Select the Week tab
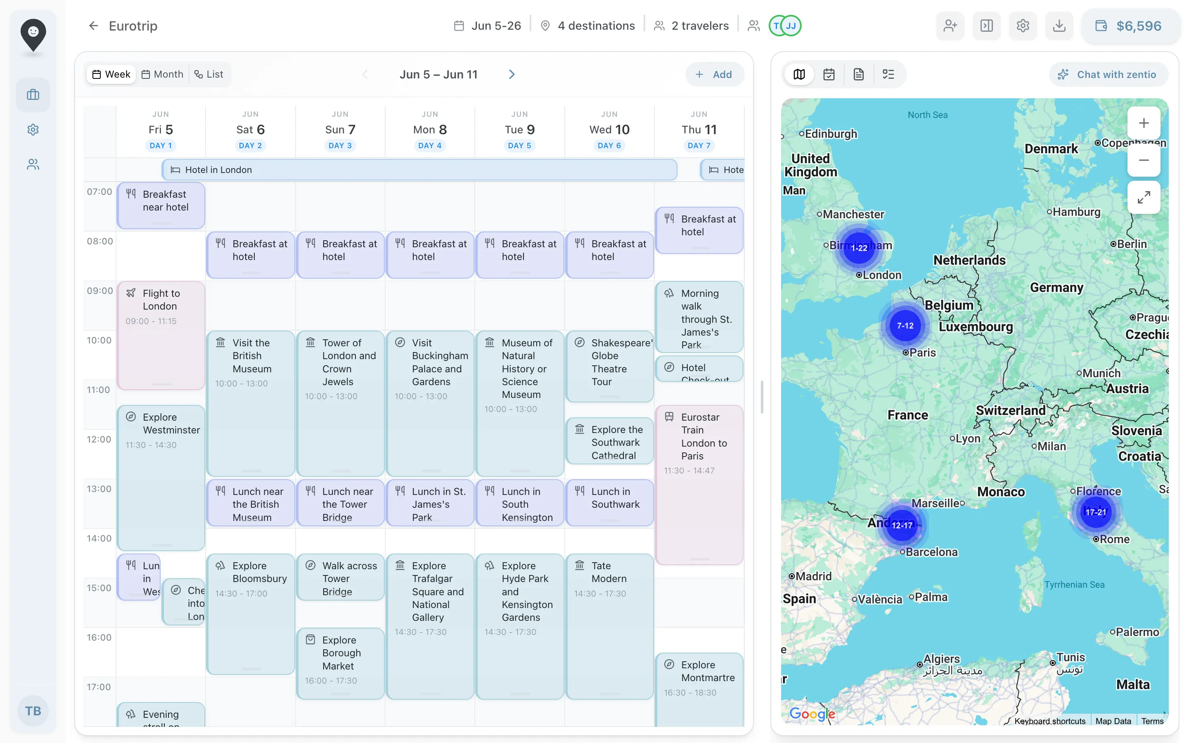Screen dimensions: 1189x743 (x=111, y=74)
